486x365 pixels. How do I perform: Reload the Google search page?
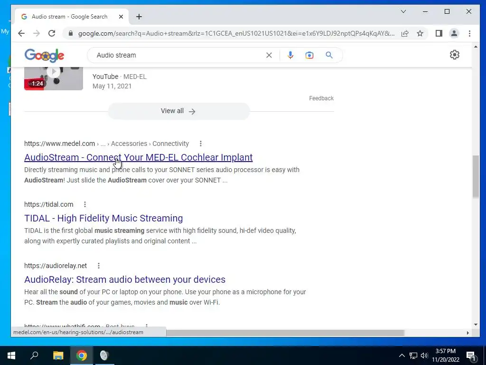[52, 33]
